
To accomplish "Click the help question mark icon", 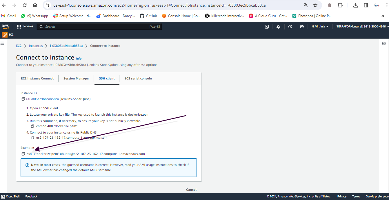I will pos(290,27).
